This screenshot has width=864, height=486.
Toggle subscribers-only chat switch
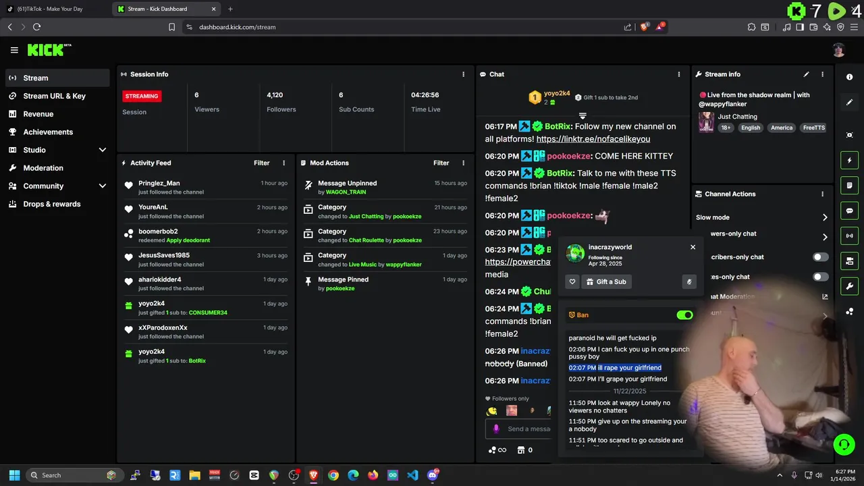820,257
